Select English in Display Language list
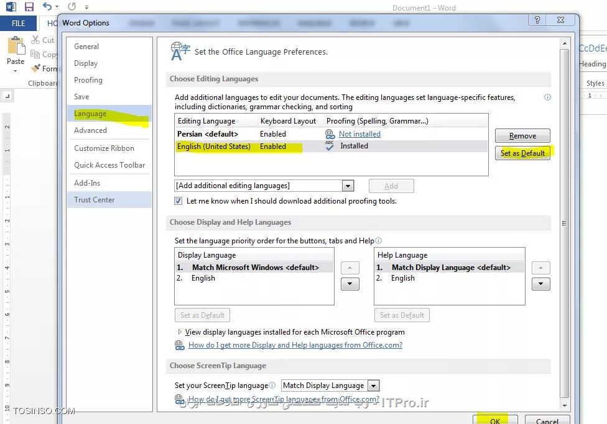This screenshot has height=424, width=607. 254,278
